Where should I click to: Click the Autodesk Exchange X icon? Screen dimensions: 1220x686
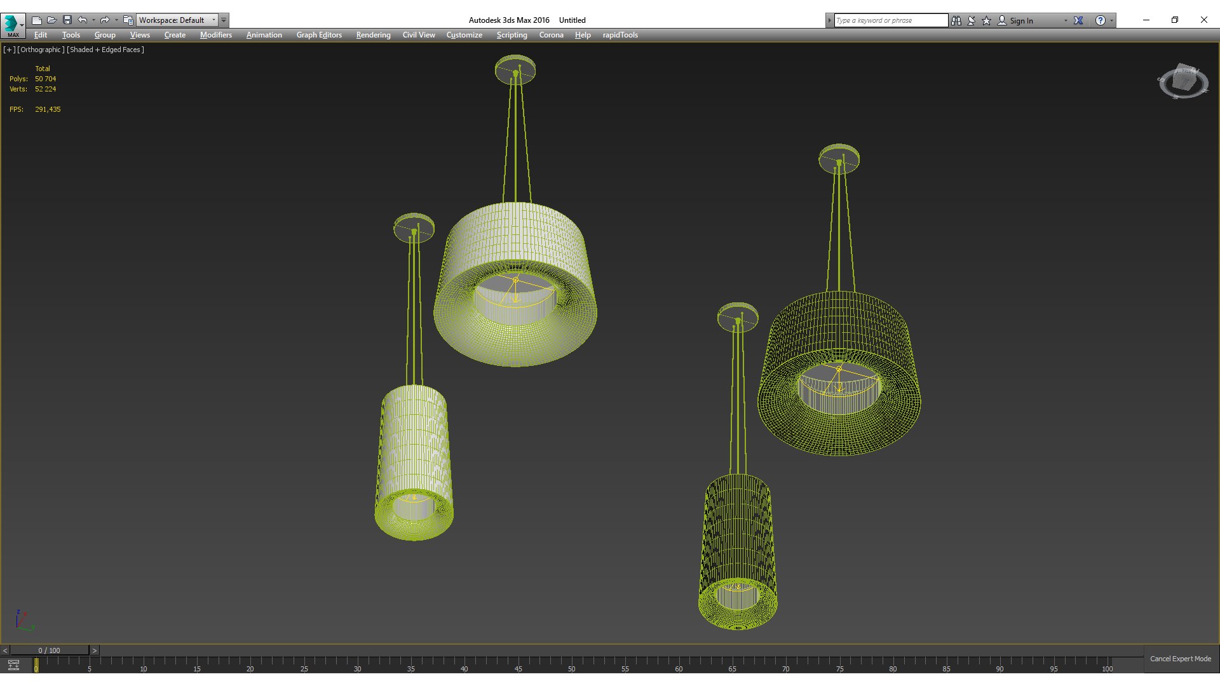[x=1078, y=20]
